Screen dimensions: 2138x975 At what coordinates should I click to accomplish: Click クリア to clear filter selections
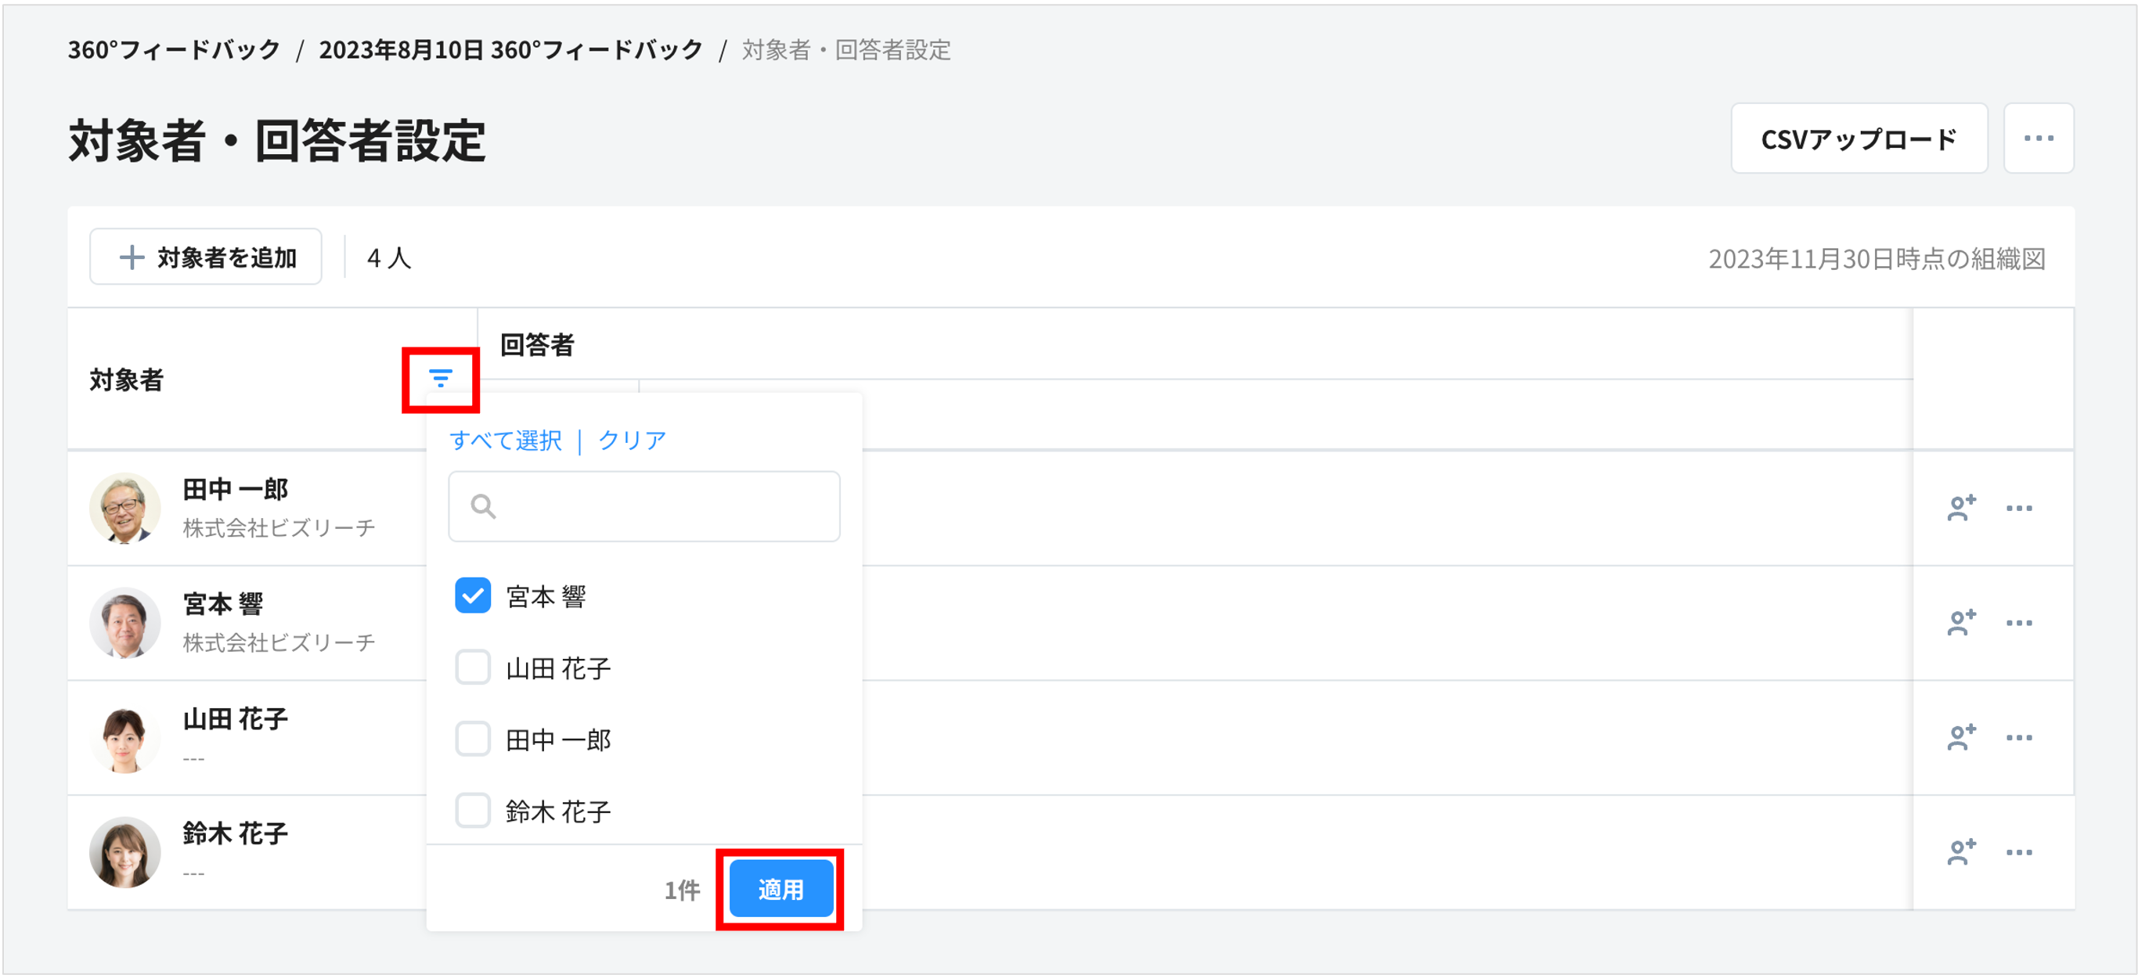pos(632,440)
